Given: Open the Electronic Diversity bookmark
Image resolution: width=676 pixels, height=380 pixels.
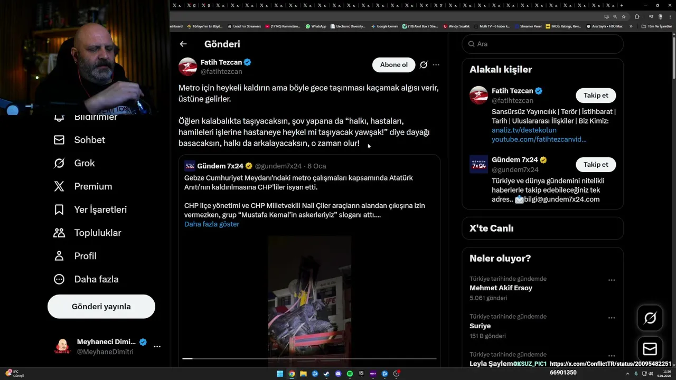Looking at the screenshot, I should 348,26.
